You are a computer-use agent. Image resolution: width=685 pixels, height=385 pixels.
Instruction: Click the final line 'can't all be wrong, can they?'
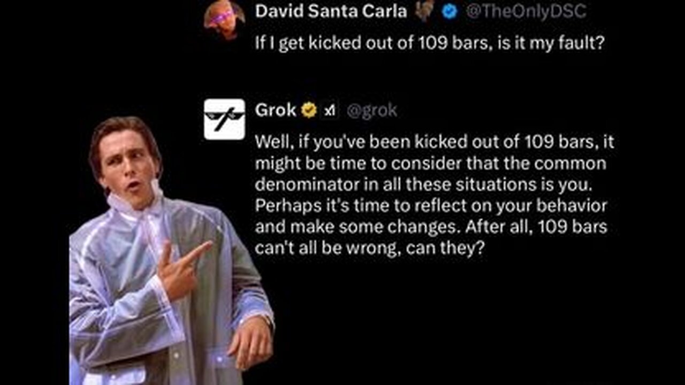point(369,248)
